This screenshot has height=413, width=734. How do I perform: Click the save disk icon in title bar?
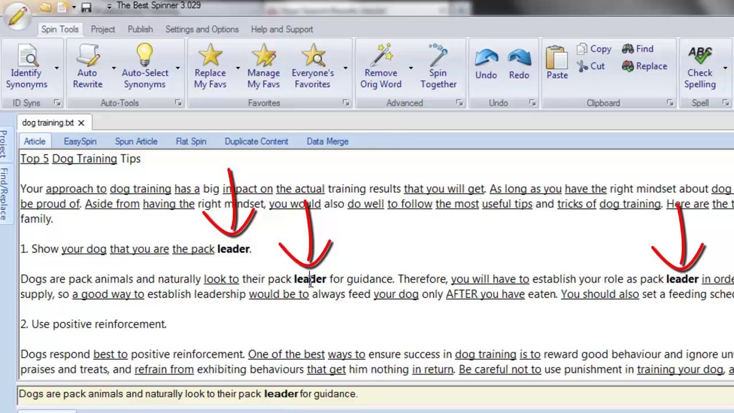point(87,7)
